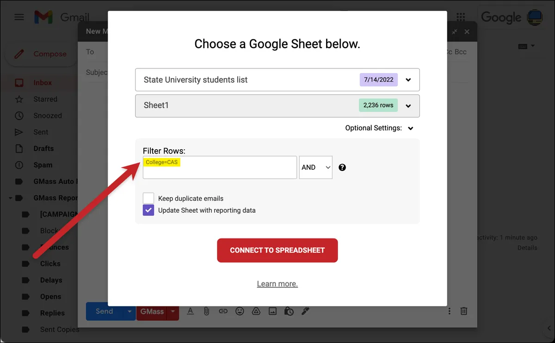This screenshot has width=555, height=343.
Task: Open the Inbox folder
Action: click(43, 83)
